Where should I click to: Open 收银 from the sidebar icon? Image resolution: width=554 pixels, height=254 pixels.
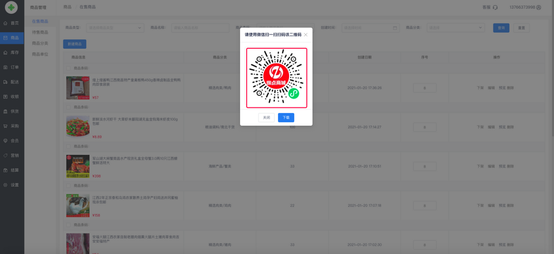pos(6,97)
